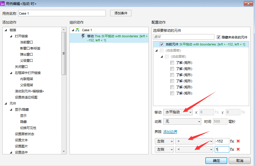Click the action list scrollbar thumb

(x=64, y=53)
